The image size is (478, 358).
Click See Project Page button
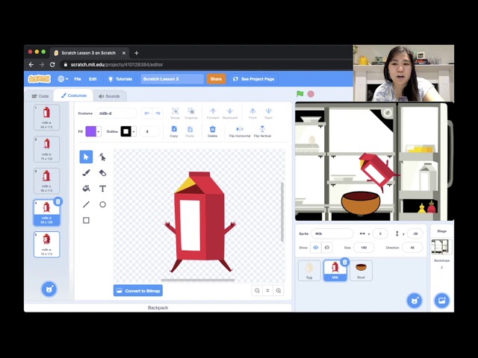point(253,79)
